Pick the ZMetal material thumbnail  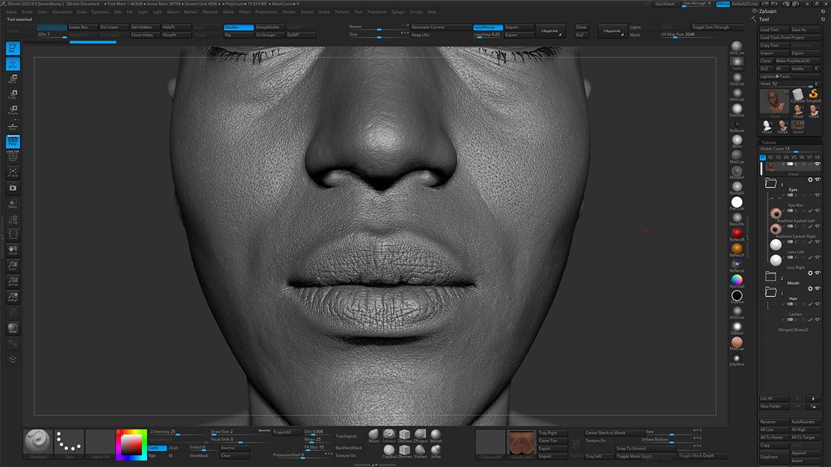click(x=736, y=327)
